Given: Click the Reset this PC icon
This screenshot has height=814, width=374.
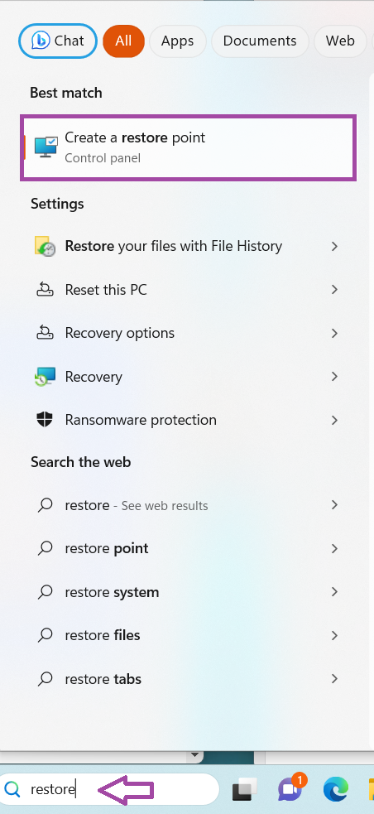Looking at the screenshot, I should pyautogui.click(x=46, y=289).
